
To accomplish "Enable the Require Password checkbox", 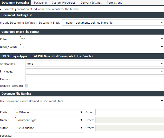I will [x=27, y=86].
